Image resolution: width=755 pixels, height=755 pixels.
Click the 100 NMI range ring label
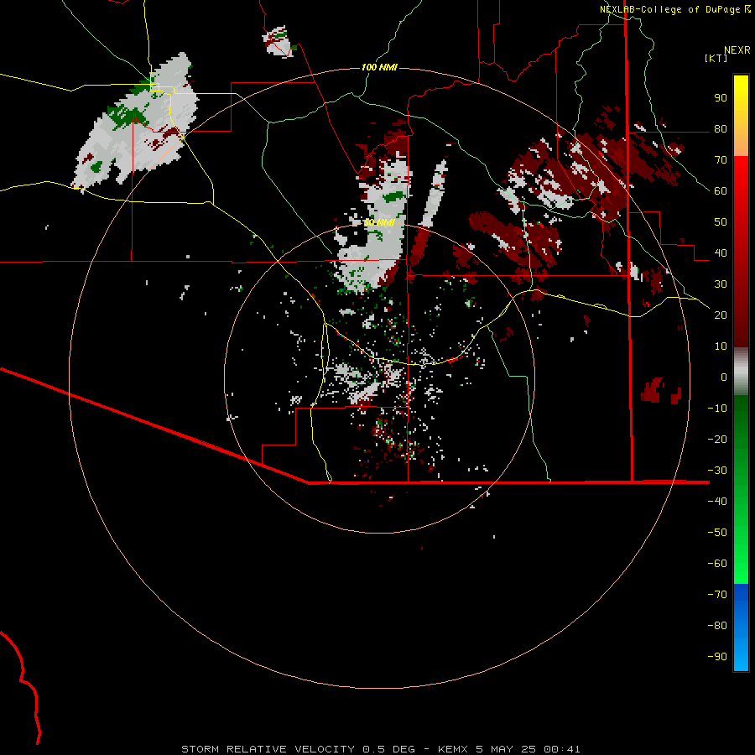coord(379,67)
